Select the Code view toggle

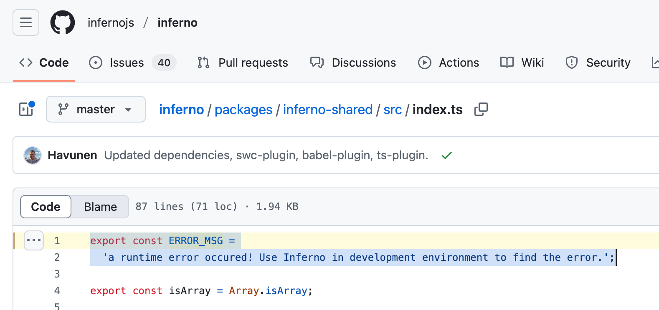[x=46, y=207]
